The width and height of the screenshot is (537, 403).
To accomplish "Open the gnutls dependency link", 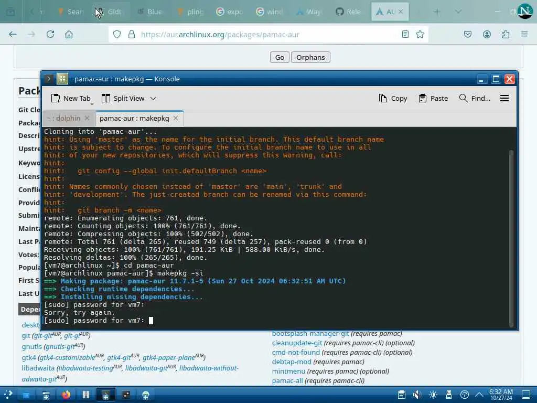I will pos(32,347).
